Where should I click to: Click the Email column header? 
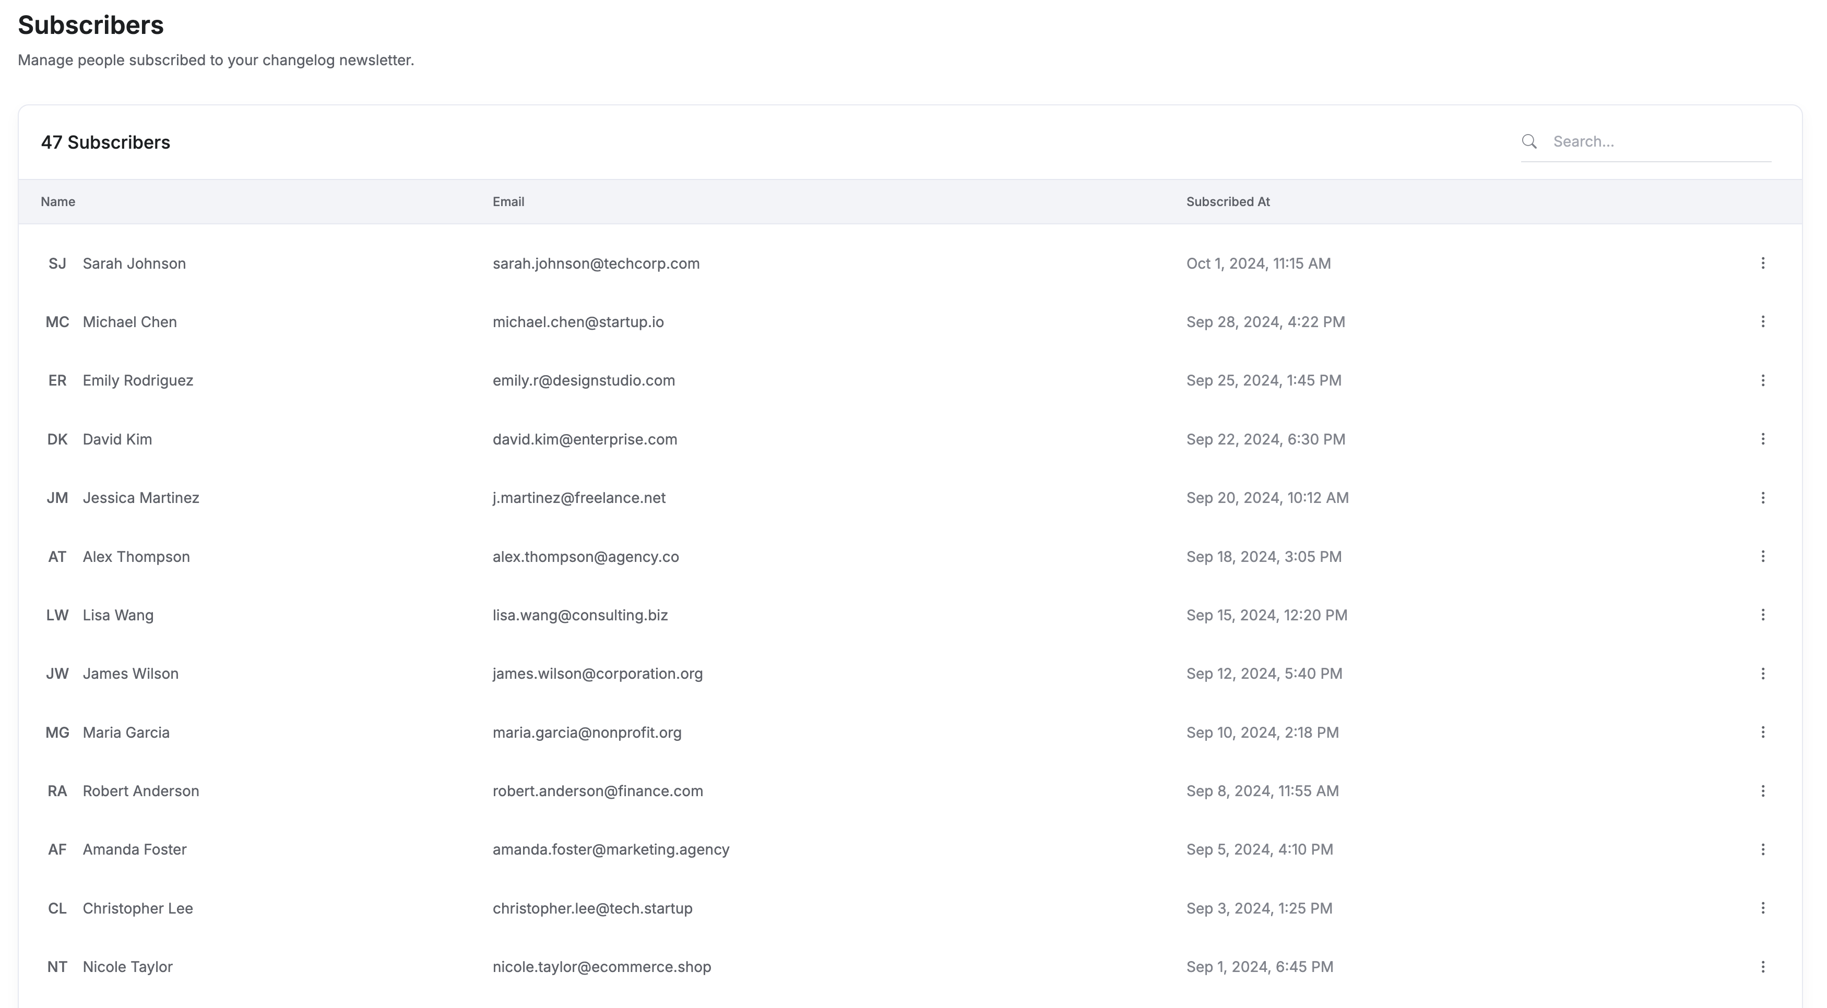[508, 202]
